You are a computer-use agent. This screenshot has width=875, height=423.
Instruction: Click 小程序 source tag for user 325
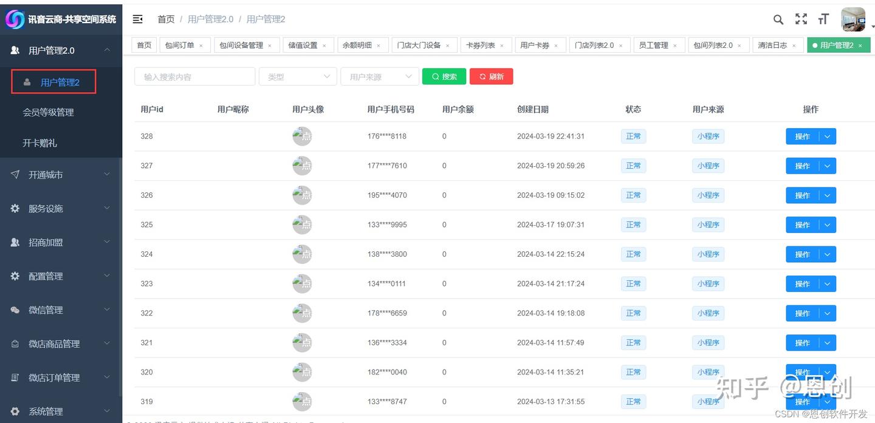pyautogui.click(x=709, y=225)
